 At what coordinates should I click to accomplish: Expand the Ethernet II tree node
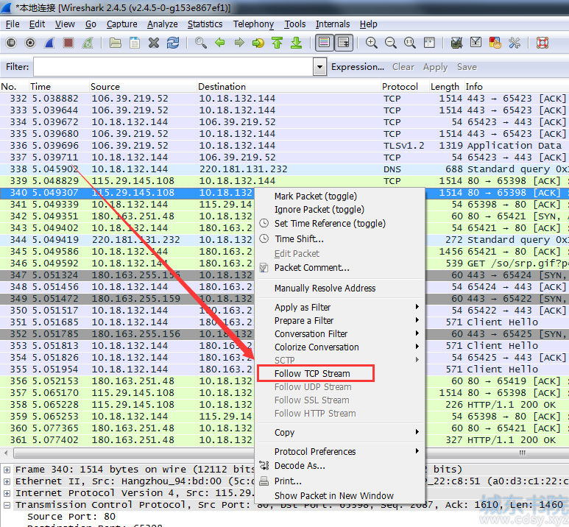click(x=7, y=481)
